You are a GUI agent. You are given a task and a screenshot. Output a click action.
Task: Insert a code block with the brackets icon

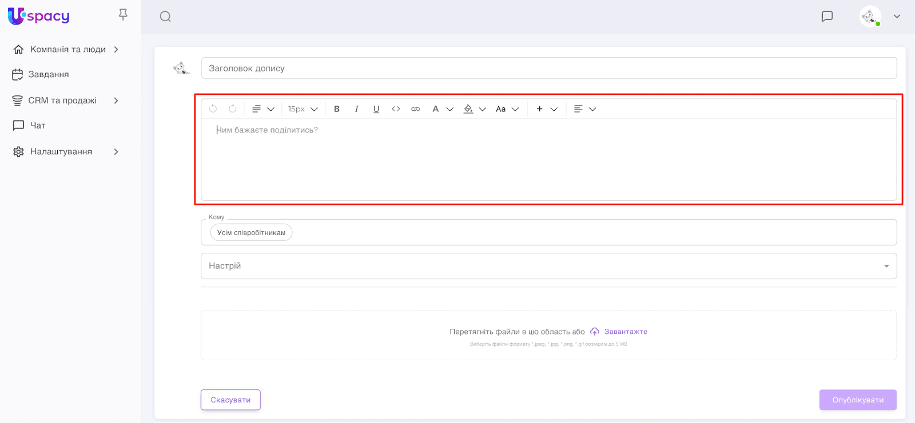(396, 109)
